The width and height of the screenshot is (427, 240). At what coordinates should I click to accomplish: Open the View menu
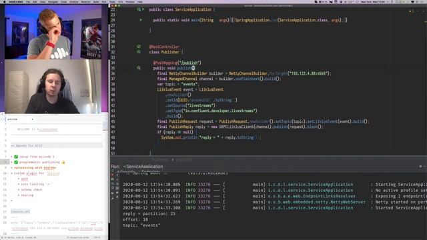tap(43, 1)
